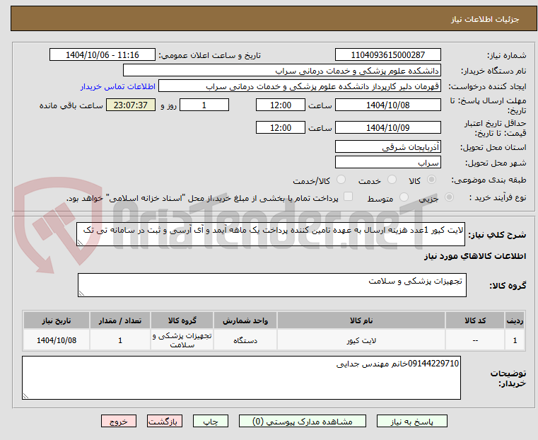538x440 pixels.
Task: Click the بازگشت back button
Action: pos(165,421)
